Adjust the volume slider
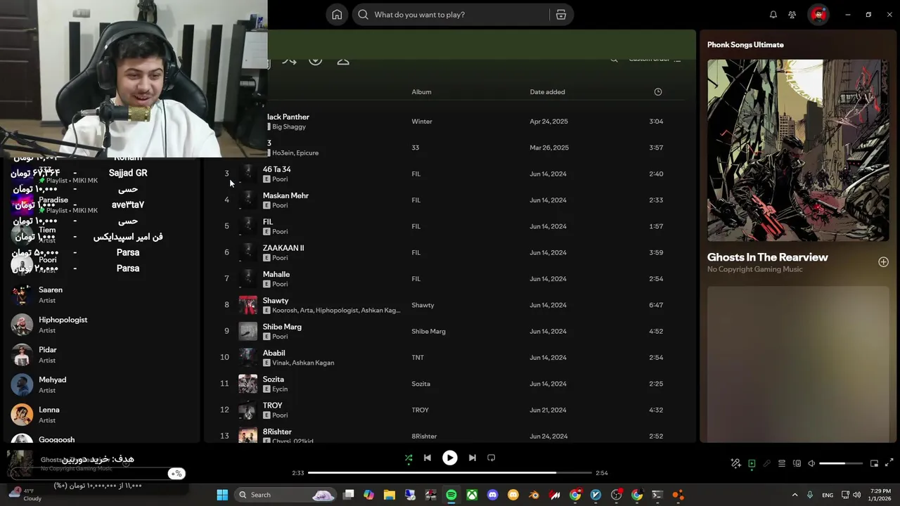 click(842, 464)
